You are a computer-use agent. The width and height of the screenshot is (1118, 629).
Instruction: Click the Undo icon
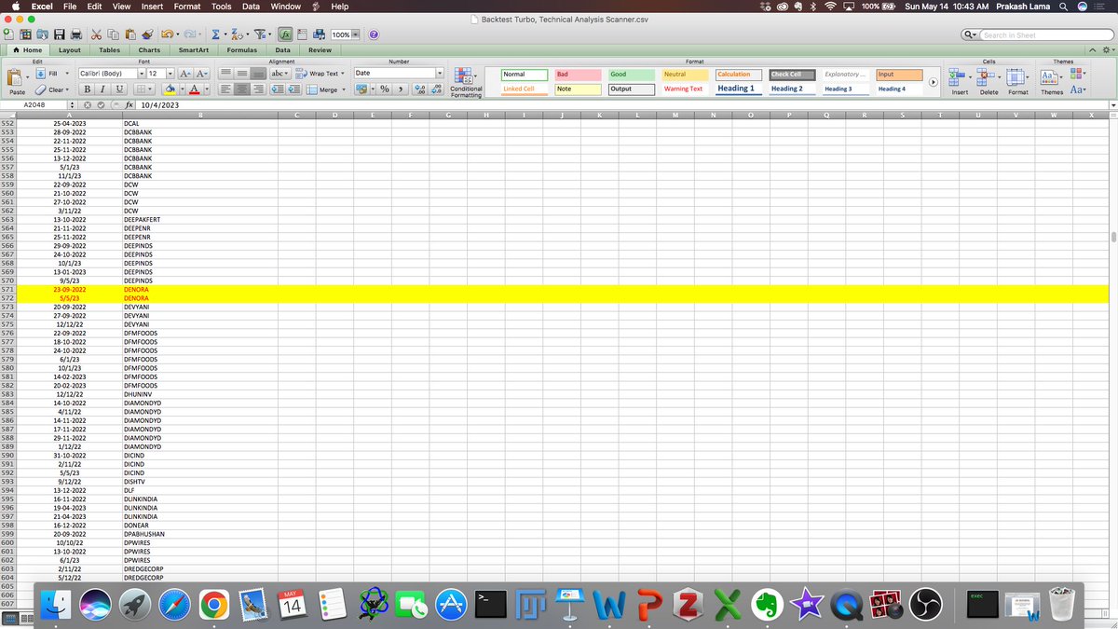pyautogui.click(x=166, y=34)
